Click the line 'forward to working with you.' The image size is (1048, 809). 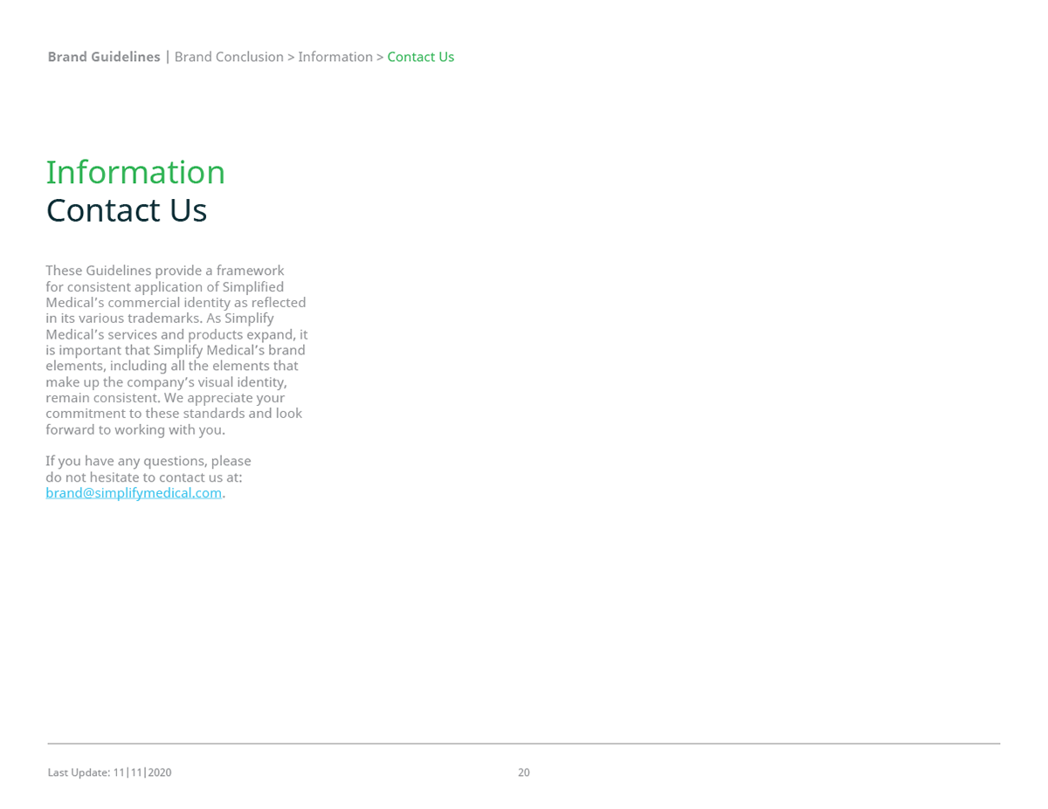tap(135, 429)
